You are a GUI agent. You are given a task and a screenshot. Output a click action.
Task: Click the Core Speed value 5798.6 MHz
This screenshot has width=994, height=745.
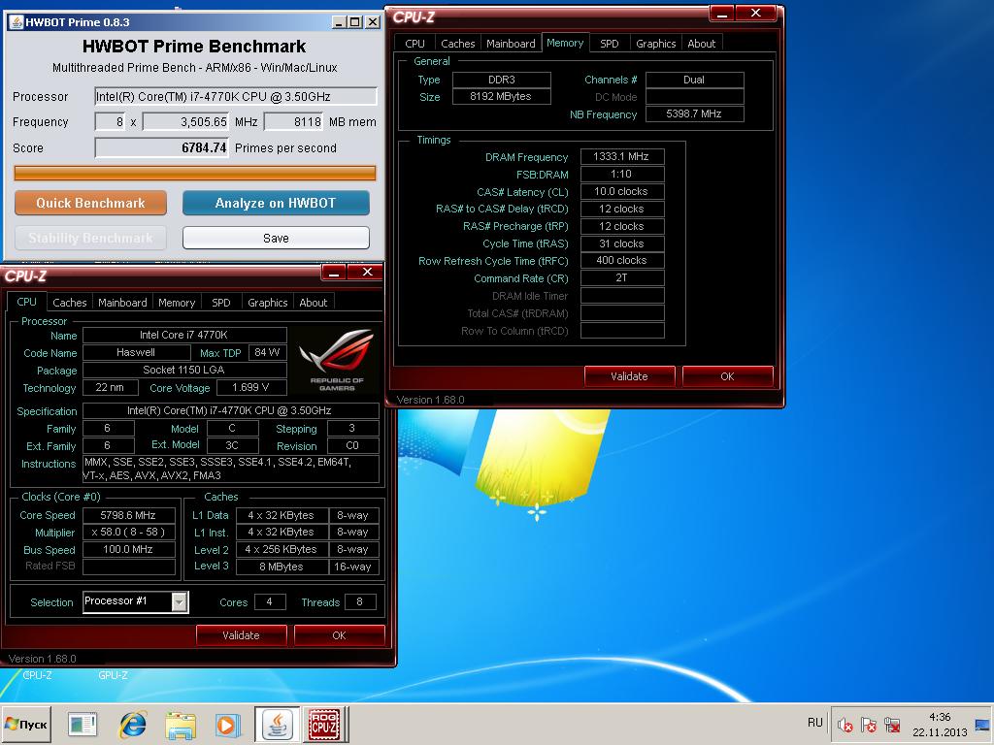click(129, 515)
